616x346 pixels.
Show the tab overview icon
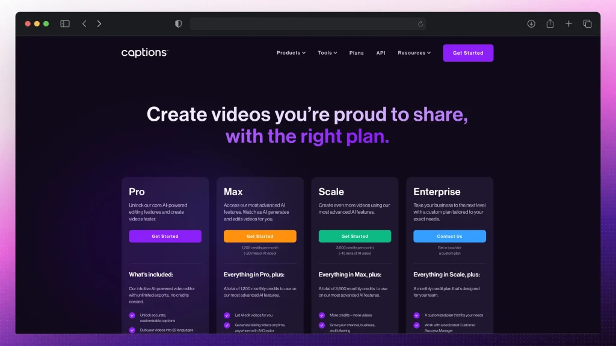(587, 24)
